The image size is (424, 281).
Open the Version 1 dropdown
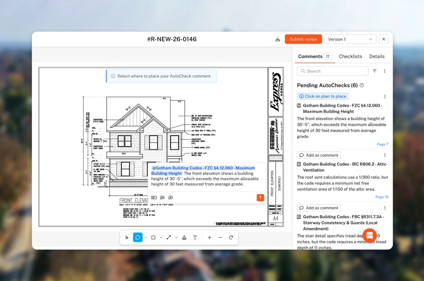point(350,39)
